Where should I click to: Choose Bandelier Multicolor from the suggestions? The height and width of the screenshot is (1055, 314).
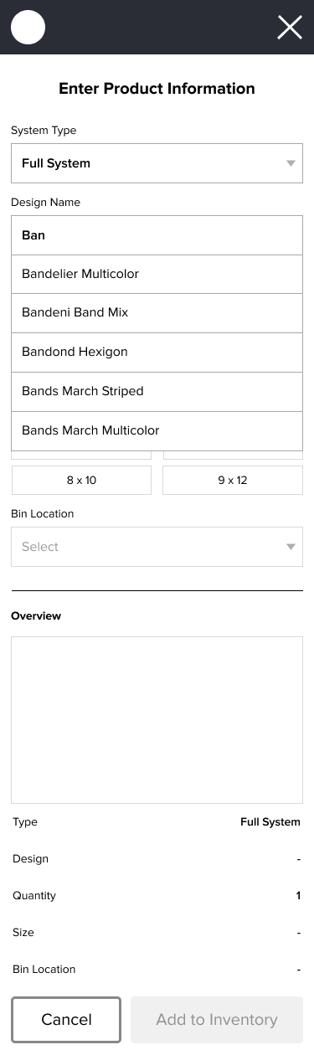(x=157, y=274)
